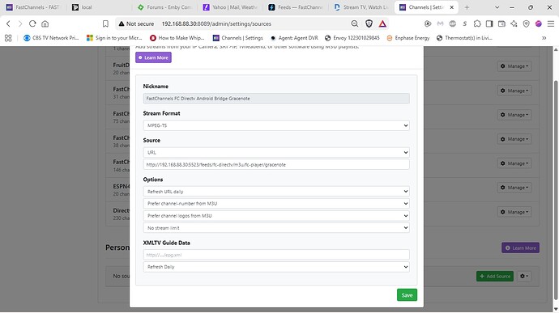Screen dimensions: 559x313
Task: Open Brave Rewards triangle icon
Action: point(382,23)
